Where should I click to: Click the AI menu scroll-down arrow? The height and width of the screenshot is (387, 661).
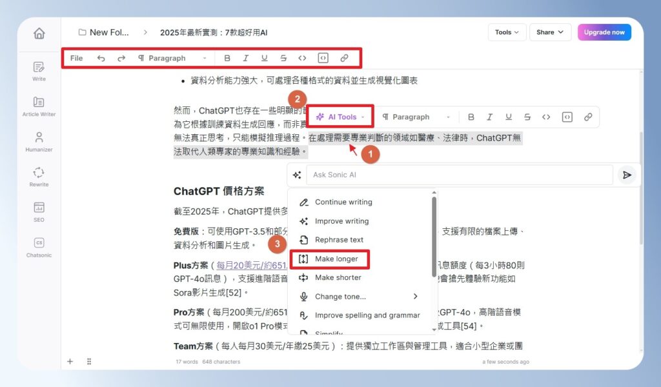click(434, 330)
